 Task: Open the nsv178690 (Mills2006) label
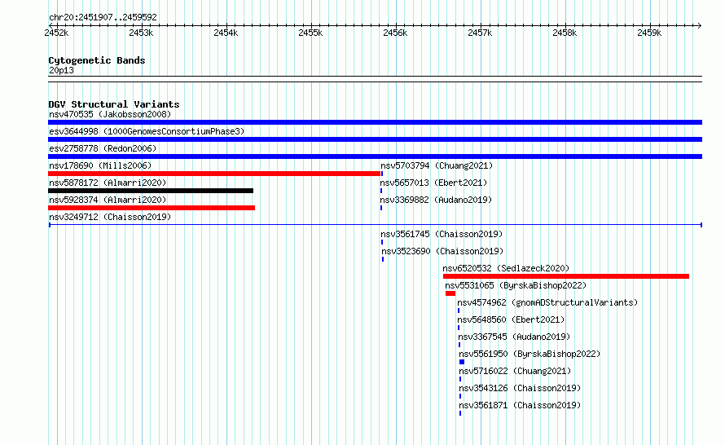click(100, 165)
